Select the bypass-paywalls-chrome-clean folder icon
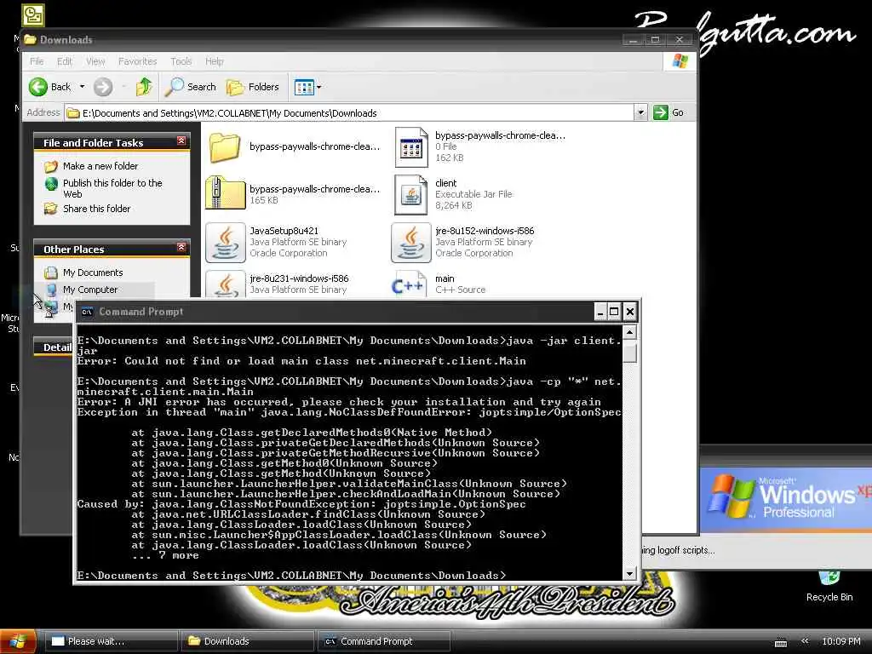 coord(225,147)
